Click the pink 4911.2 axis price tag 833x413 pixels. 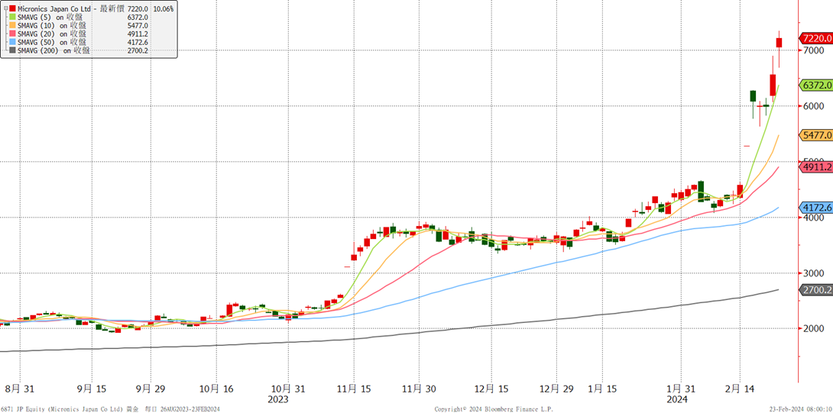pyautogui.click(x=816, y=166)
